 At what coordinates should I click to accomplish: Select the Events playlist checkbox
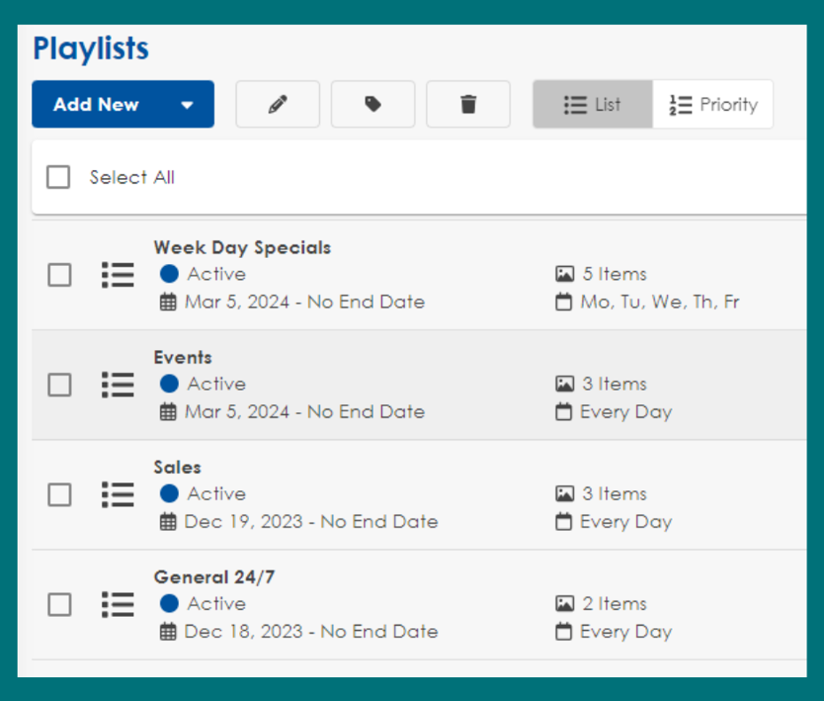click(59, 385)
